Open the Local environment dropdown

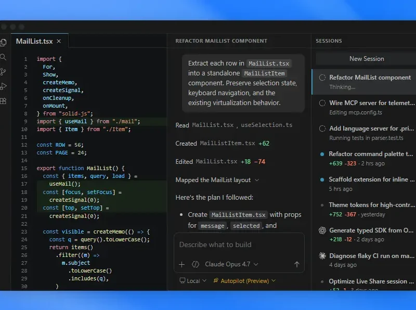[x=193, y=281]
